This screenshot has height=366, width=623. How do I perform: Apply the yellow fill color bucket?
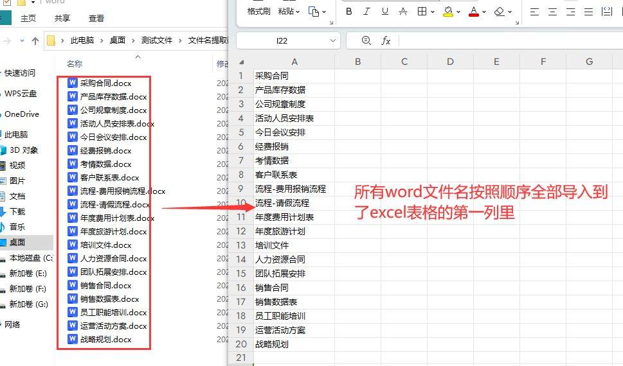click(448, 12)
